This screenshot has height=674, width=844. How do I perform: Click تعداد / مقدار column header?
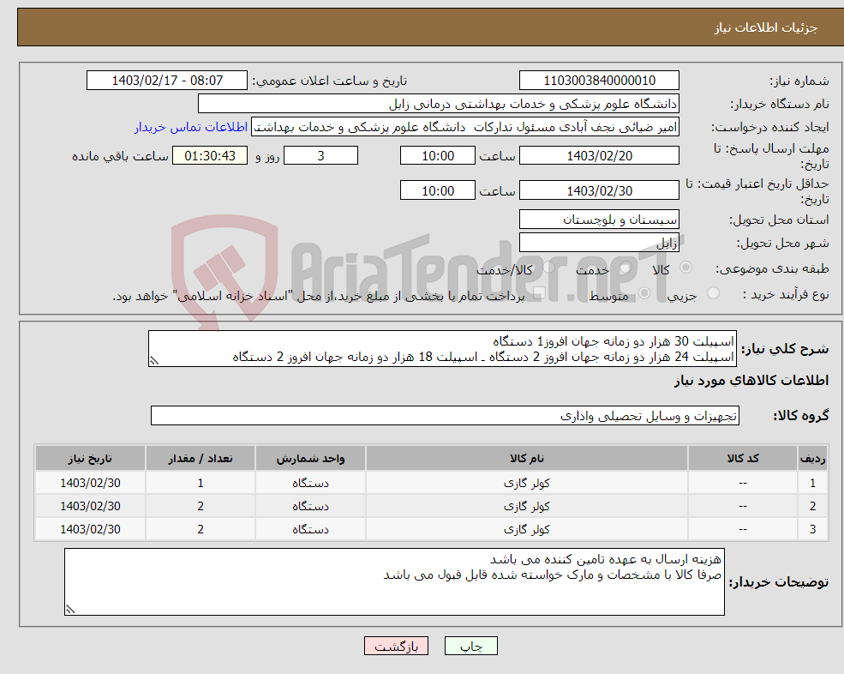[x=201, y=459]
